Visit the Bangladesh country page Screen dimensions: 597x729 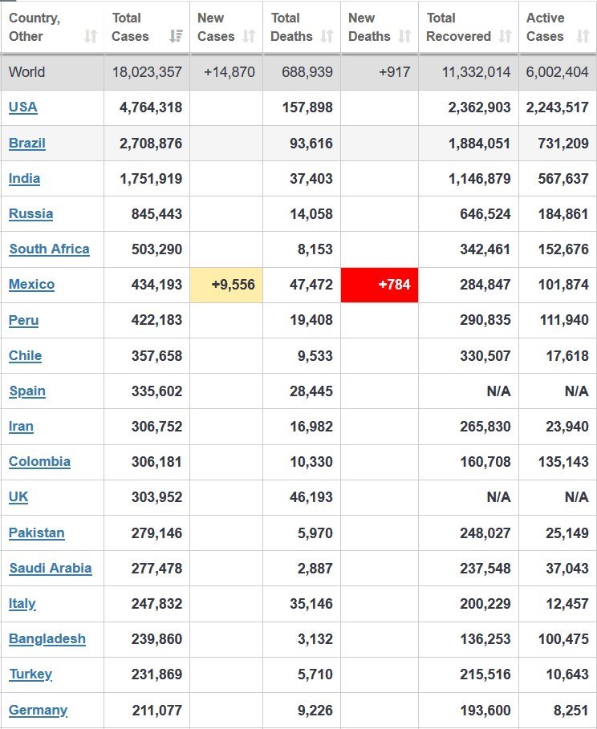coord(47,639)
